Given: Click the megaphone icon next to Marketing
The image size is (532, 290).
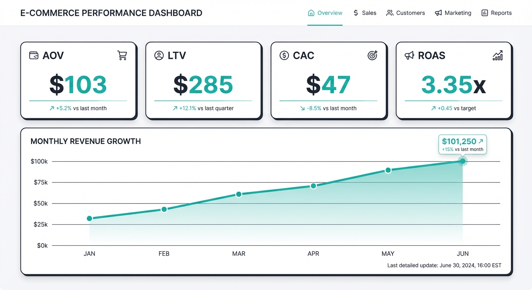Looking at the screenshot, I should 438,12.
